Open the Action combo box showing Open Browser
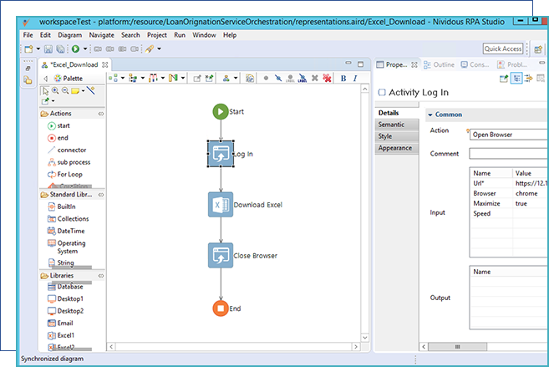Screen dimensions: 549x367 [509, 135]
